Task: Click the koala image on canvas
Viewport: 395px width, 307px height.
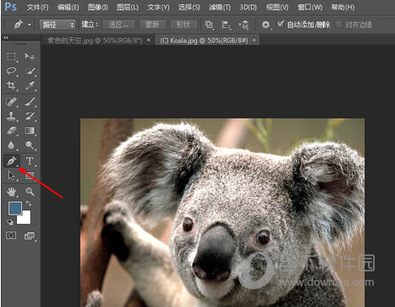Action: [222, 213]
